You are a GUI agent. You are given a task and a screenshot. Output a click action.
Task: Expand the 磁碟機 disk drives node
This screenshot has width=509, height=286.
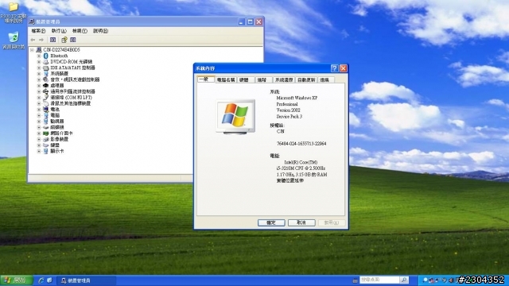(x=39, y=127)
